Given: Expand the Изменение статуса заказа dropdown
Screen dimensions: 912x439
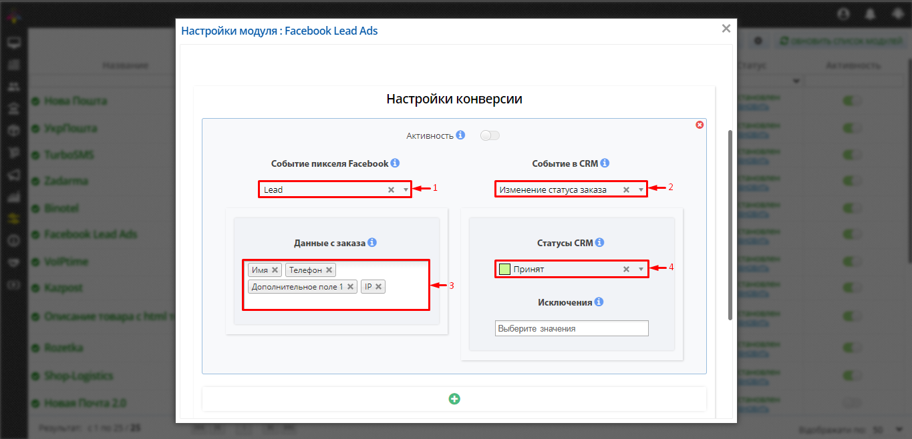Looking at the screenshot, I should point(641,190).
